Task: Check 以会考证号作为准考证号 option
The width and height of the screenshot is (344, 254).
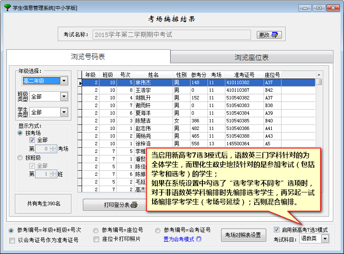Action: (12, 240)
